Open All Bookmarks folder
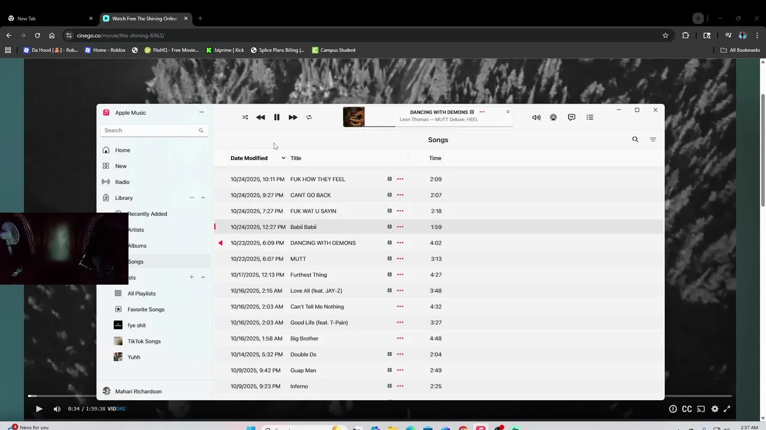766x430 pixels. (x=740, y=50)
